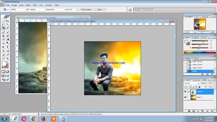
Task: Open the Image menu
Action: [14, 5]
